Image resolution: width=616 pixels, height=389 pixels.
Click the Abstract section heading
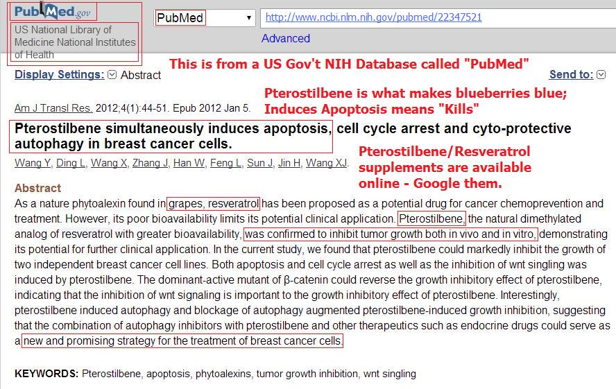click(x=37, y=188)
